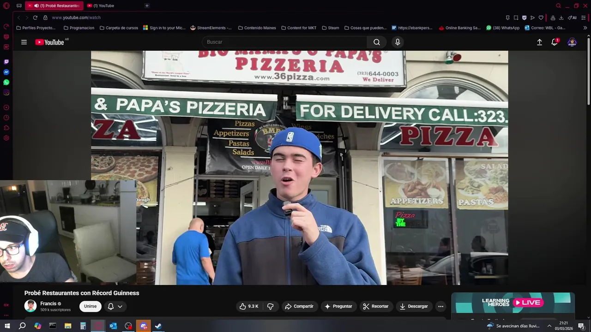Open the weather widget Se avecinan días
Viewport: 591px width, 332px height.
[x=513, y=326]
